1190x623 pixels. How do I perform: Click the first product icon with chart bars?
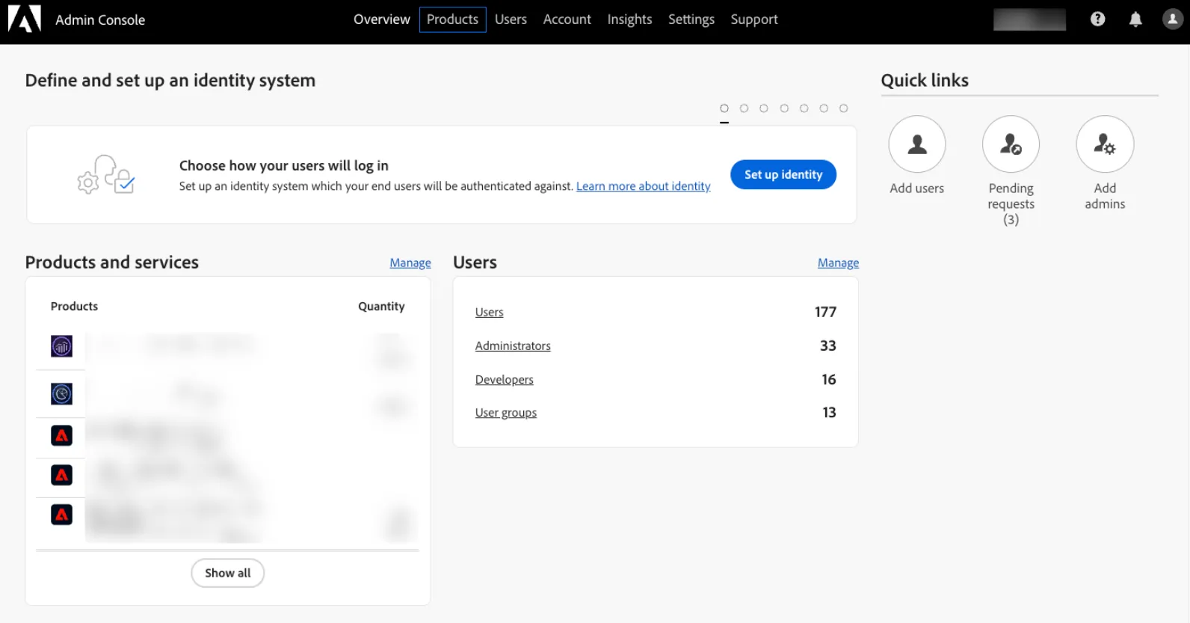pos(62,346)
